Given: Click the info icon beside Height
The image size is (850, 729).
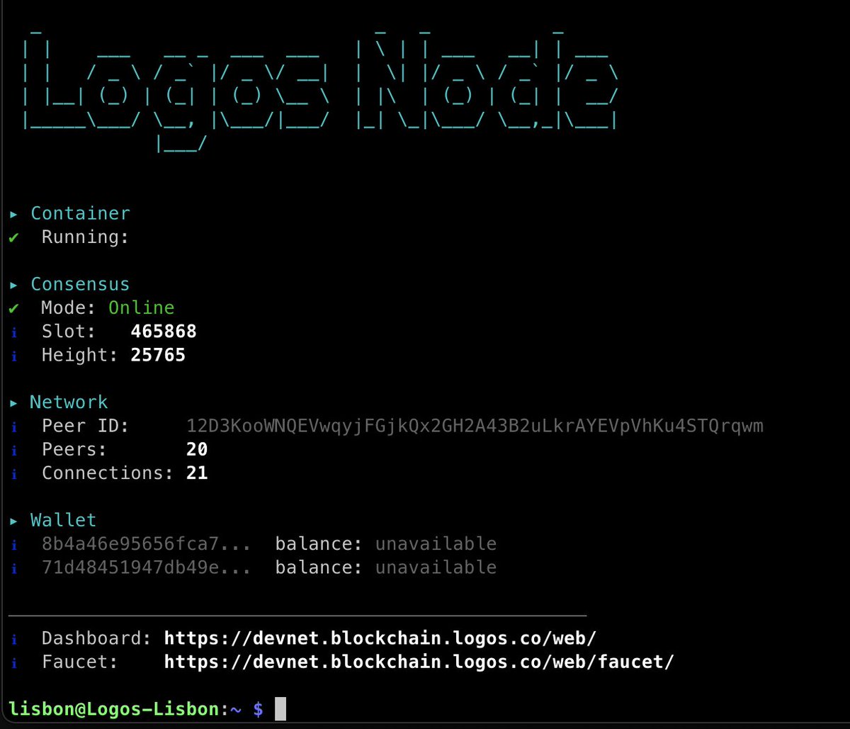Looking at the screenshot, I should [x=14, y=355].
